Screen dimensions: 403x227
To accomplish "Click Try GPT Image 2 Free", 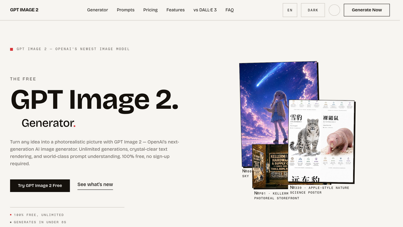I will point(40,185).
